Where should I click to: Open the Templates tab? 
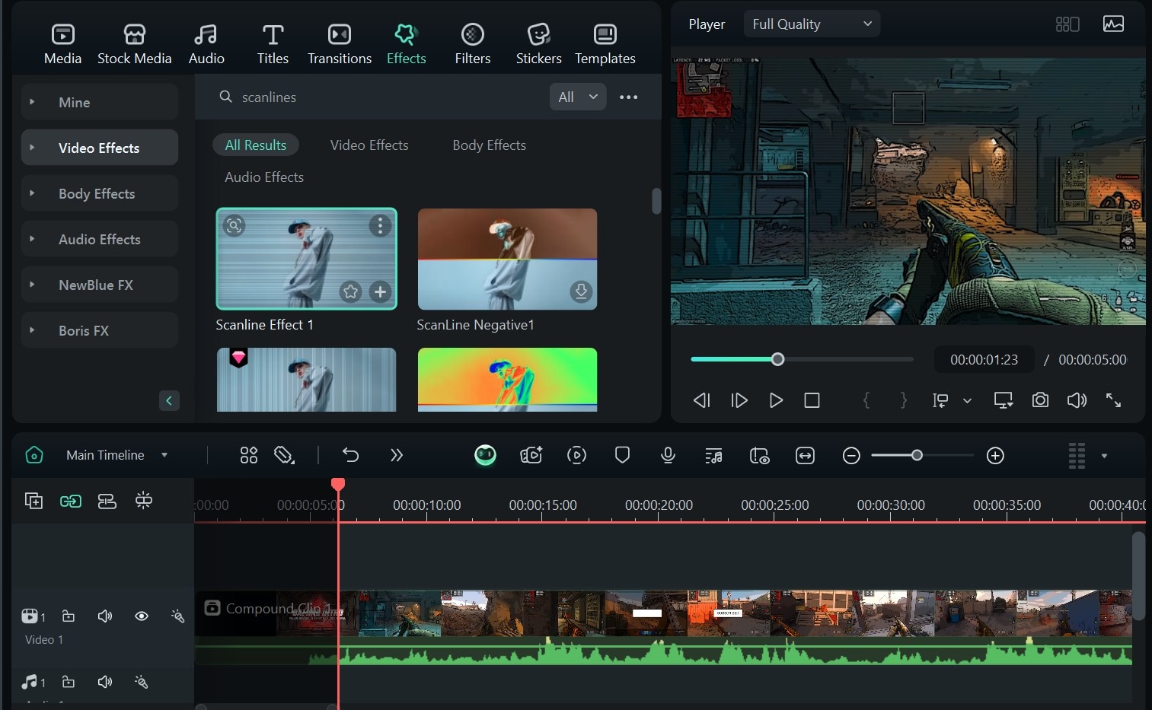[x=605, y=44]
